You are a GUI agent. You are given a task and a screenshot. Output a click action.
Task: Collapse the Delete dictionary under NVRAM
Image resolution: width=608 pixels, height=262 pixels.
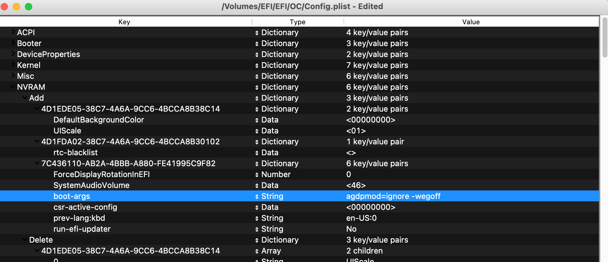click(25, 240)
